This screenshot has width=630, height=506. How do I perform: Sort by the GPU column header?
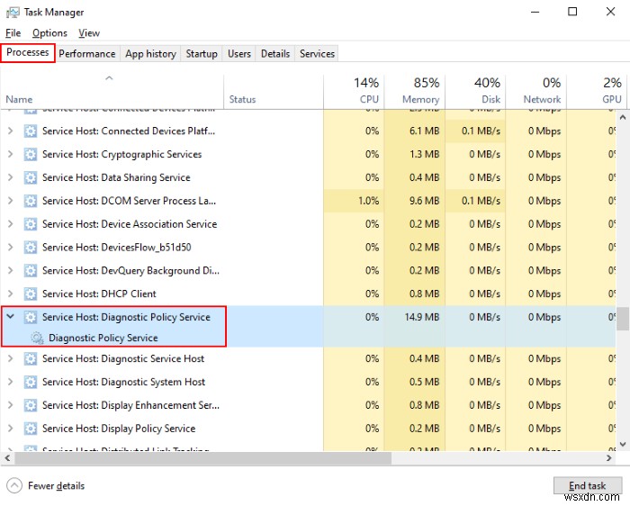(596, 92)
